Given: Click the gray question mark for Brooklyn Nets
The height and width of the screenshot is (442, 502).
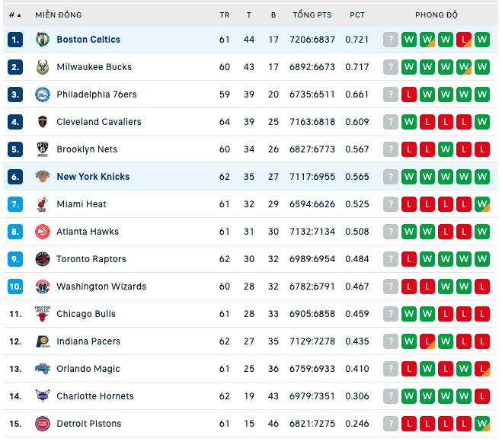Looking at the screenshot, I should click(391, 149).
